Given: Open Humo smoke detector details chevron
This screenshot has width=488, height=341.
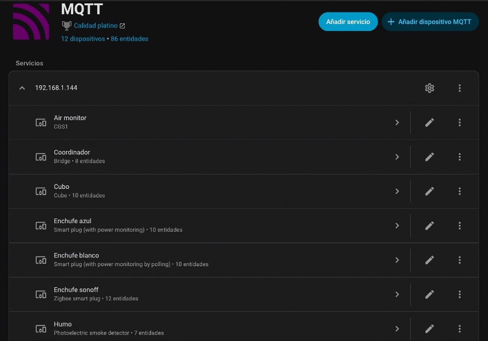Looking at the screenshot, I should [x=397, y=329].
